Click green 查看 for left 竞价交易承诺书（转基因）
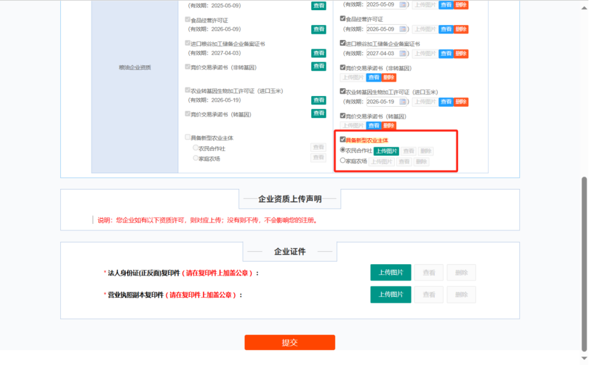 (x=319, y=114)
